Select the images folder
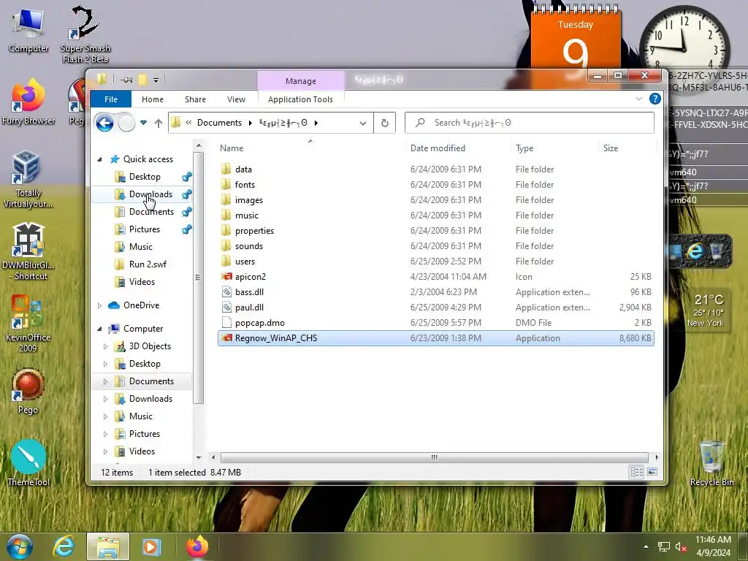This screenshot has width=748, height=561. pyautogui.click(x=435, y=200)
